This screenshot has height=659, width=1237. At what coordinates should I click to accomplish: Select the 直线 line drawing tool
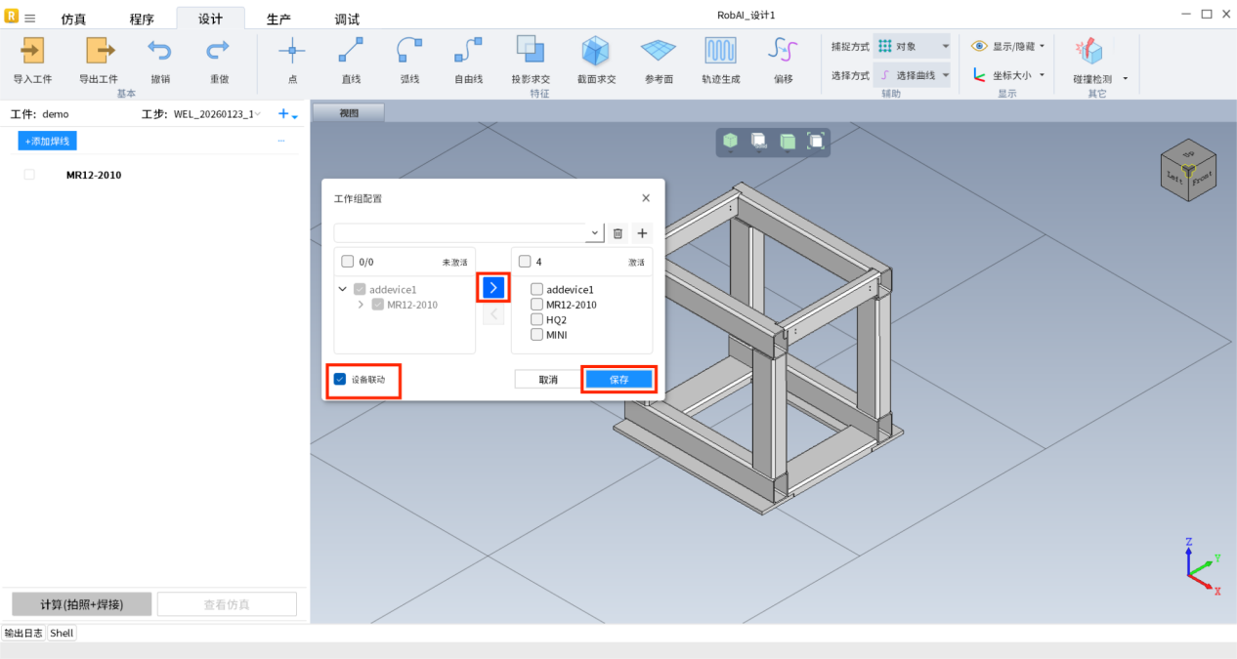point(351,51)
